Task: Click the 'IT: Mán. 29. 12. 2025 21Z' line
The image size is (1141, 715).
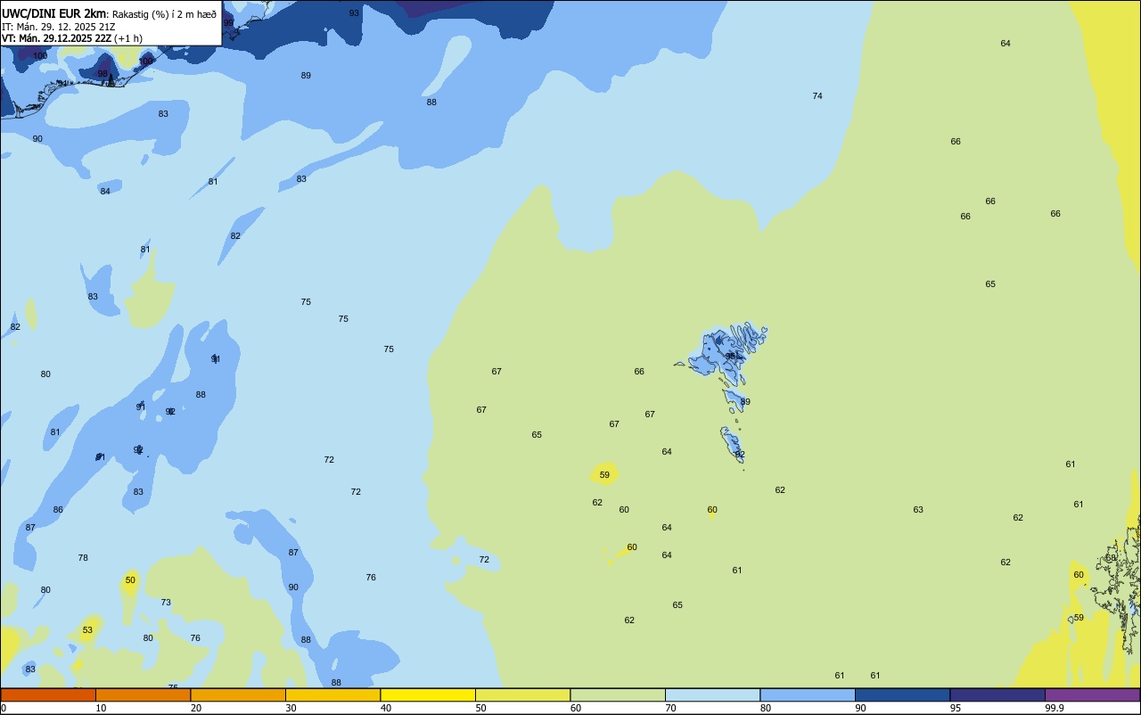Action: pos(58,27)
